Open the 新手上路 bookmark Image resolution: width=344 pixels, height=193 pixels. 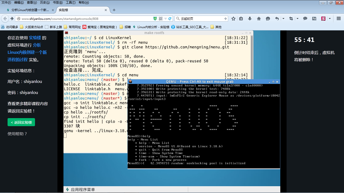tap(53, 27)
